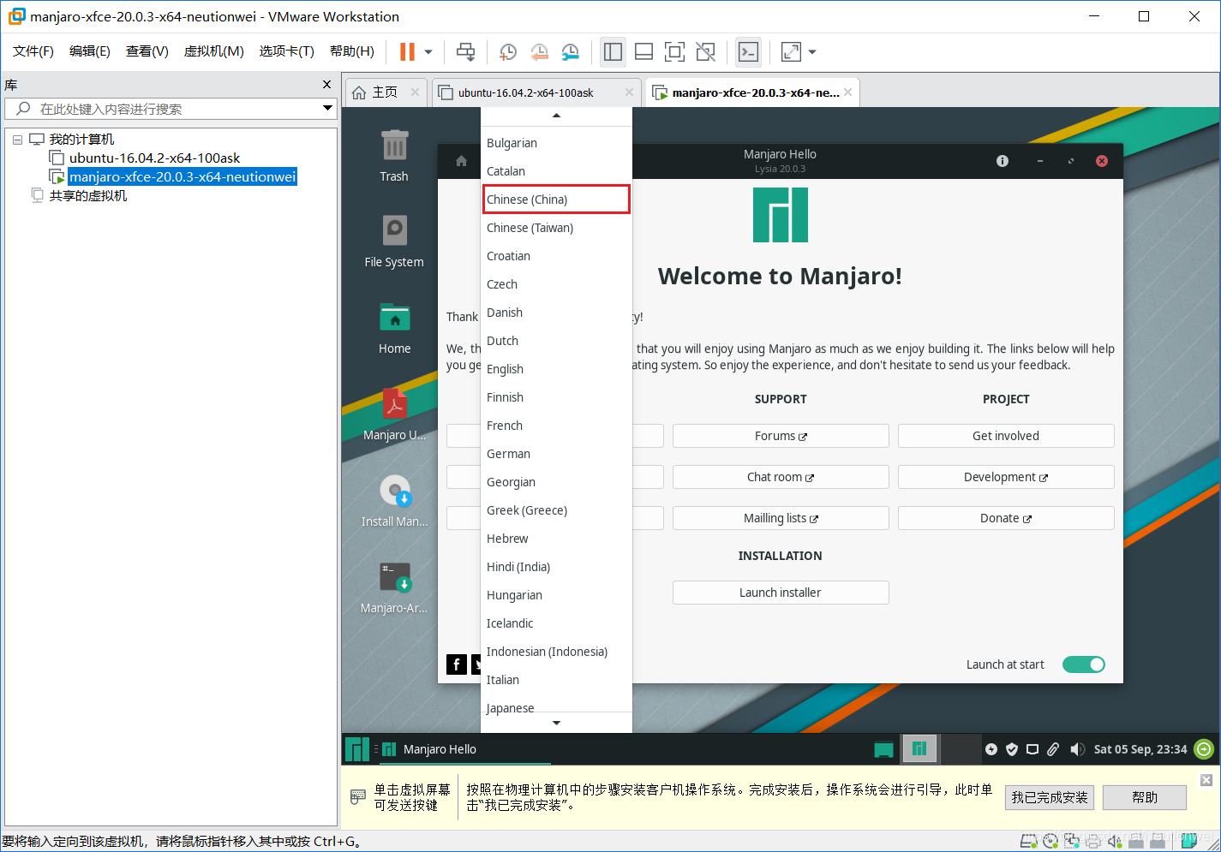Viewport: 1221px width, 852px height.
Task: Click the green logout icon in the Xfce panel
Action: coord(1204,749)
